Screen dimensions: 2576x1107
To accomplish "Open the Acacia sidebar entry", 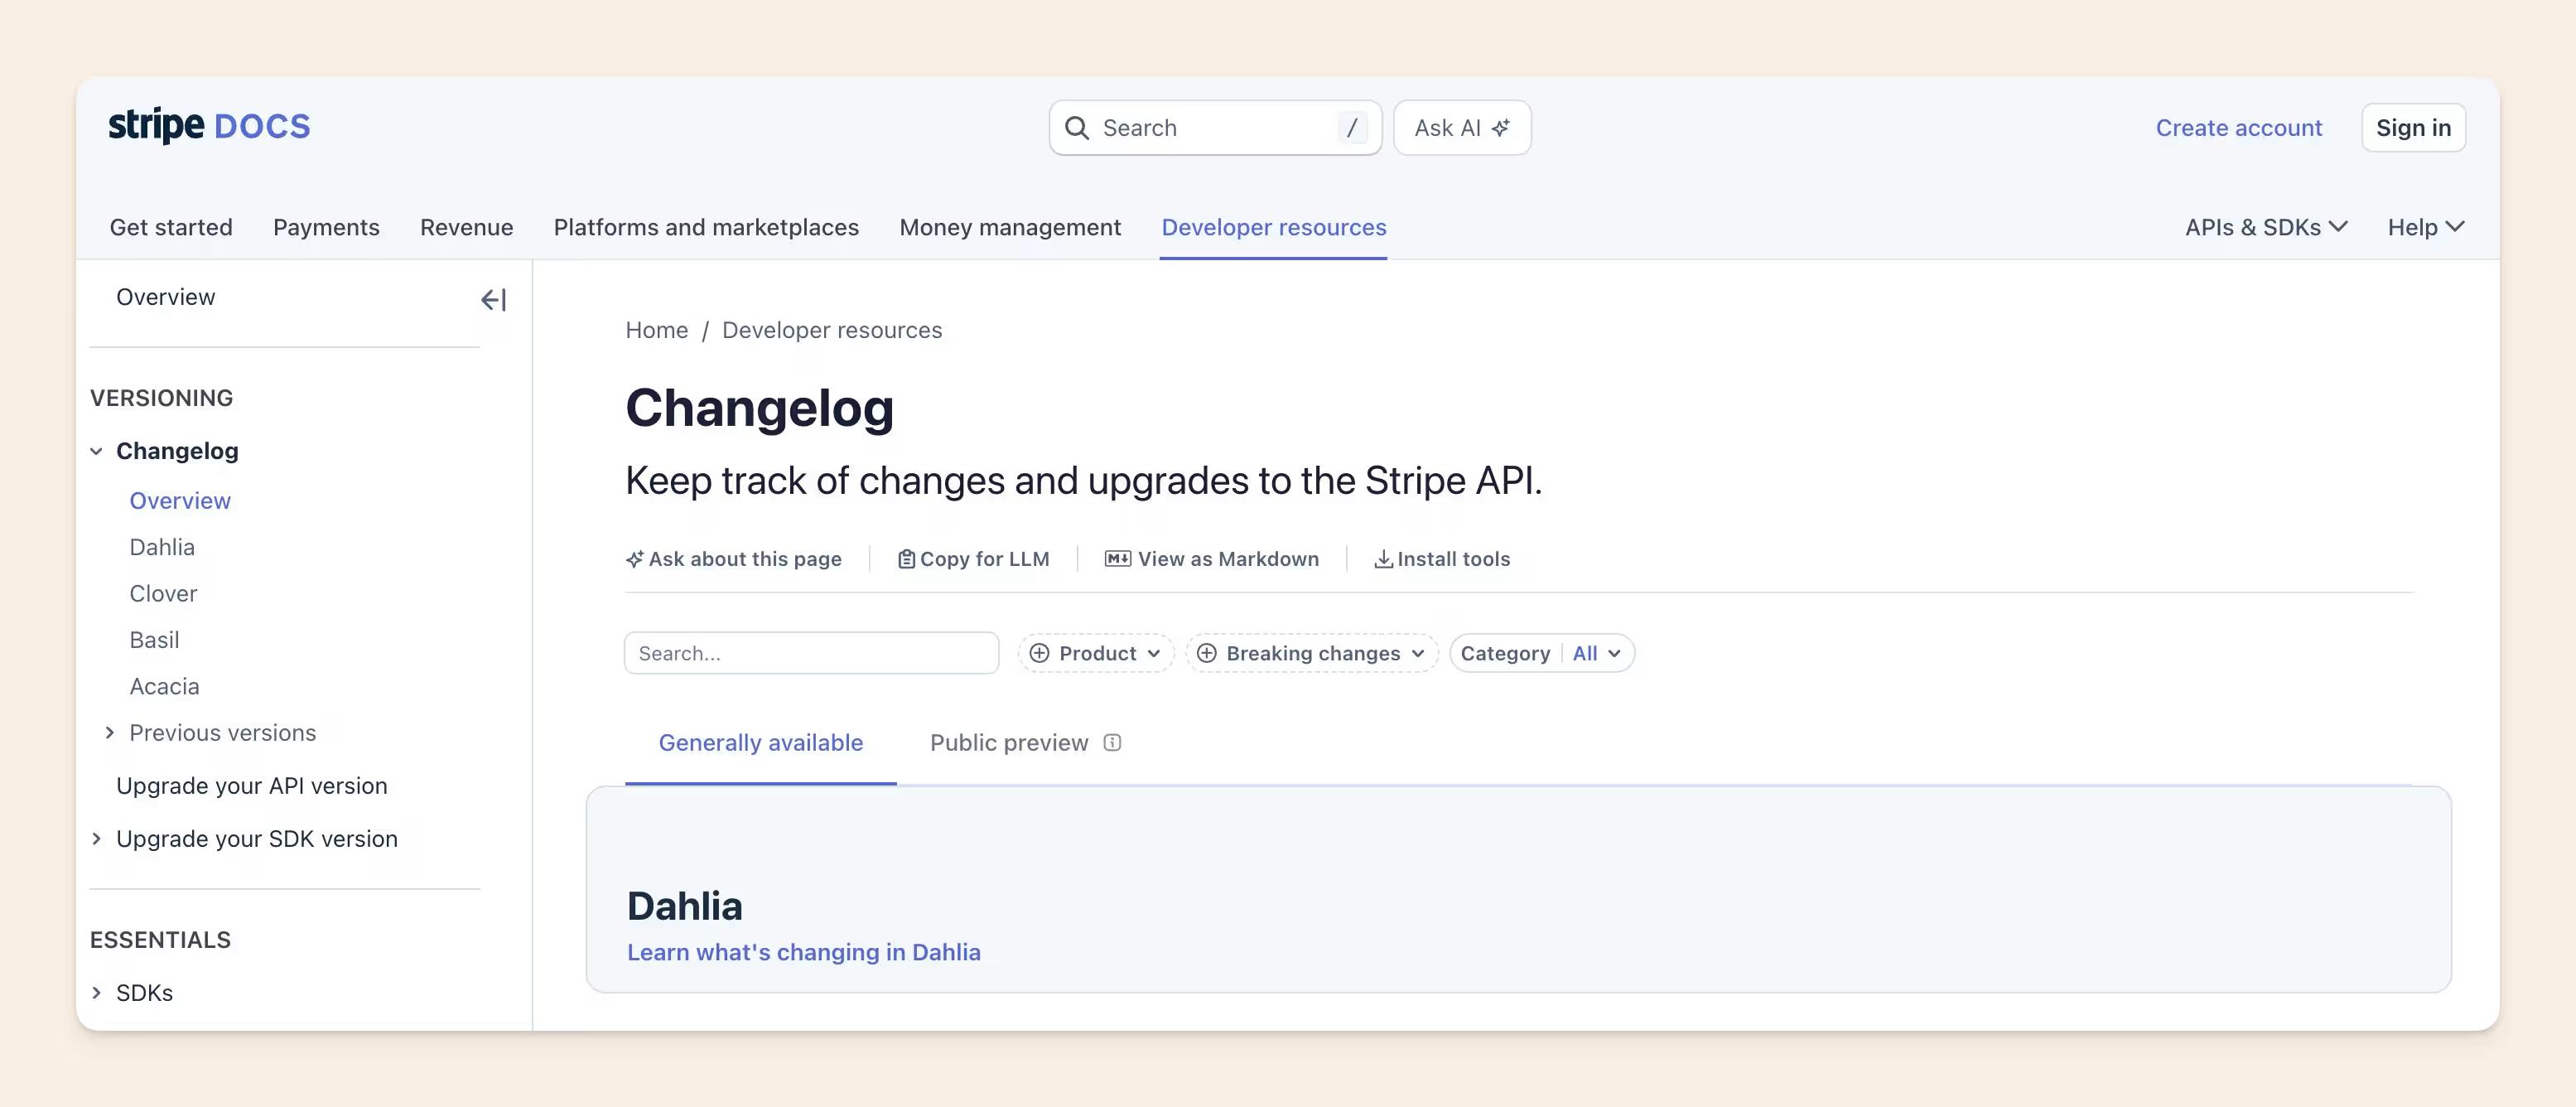I will pos(164,687).
